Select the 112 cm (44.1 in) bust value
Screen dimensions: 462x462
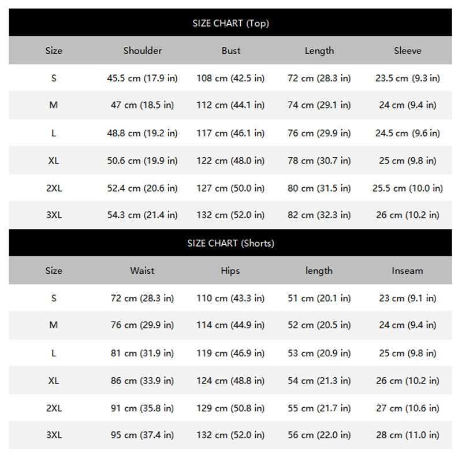pyautogui.click(x=230, y=105)
